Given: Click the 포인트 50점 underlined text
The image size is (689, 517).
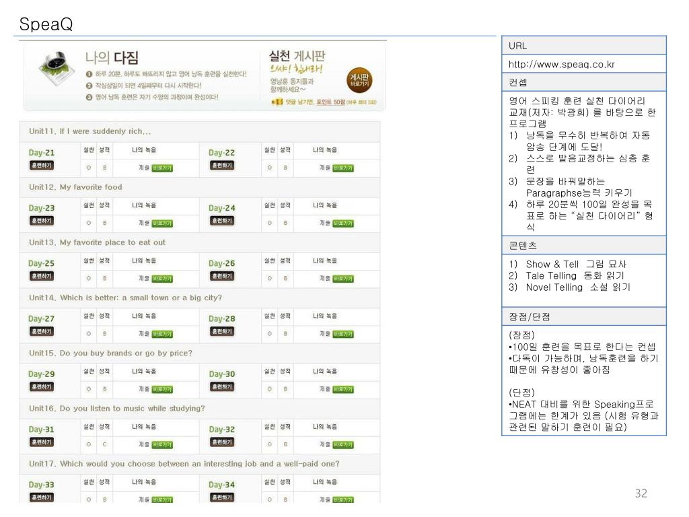Looking at the screenshot, I should point(330,102).
